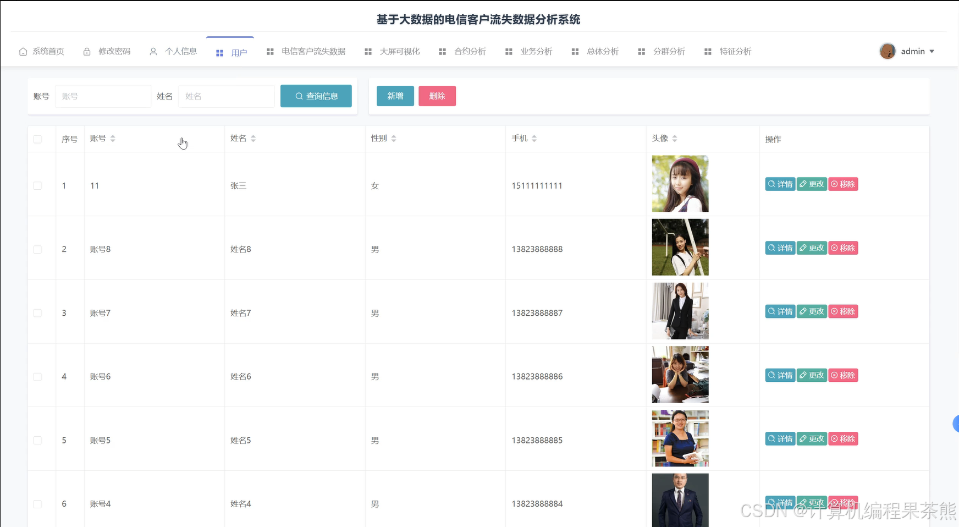View 详情 for 账号8

coord(780,248)
